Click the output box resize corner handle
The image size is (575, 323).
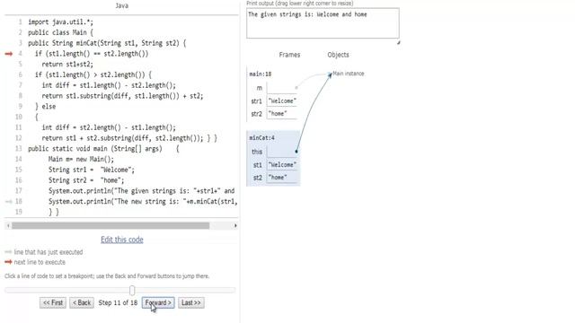pyautogui.click(x=398, y=42)
